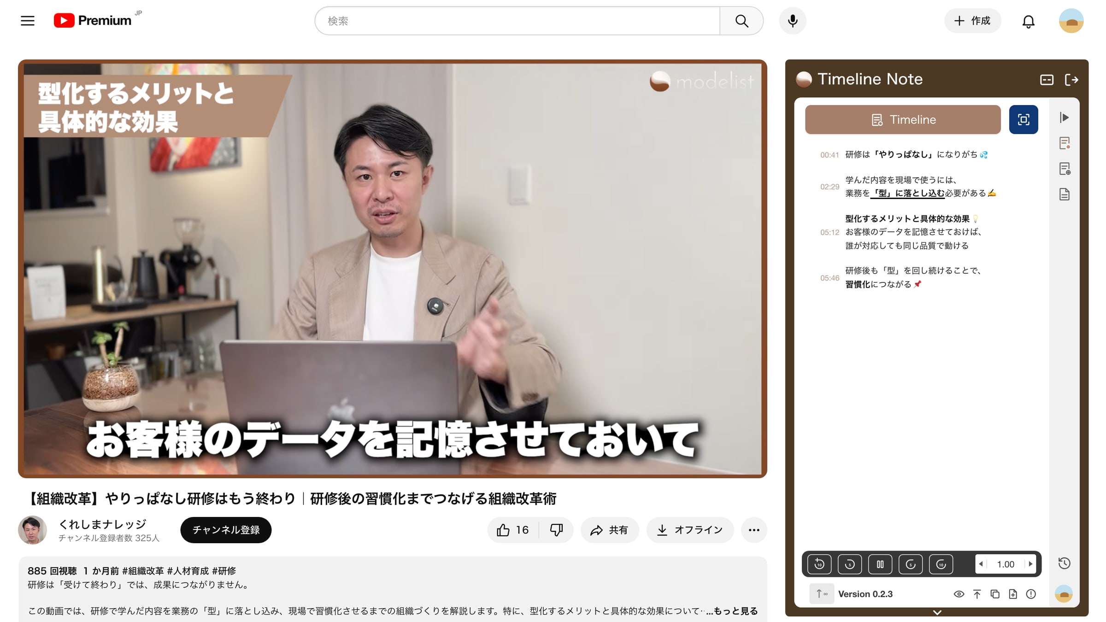The width and height of the screenshot is (1106, 622).
Task: Open the document page icon in sidebar
Action: (1065, 194)
